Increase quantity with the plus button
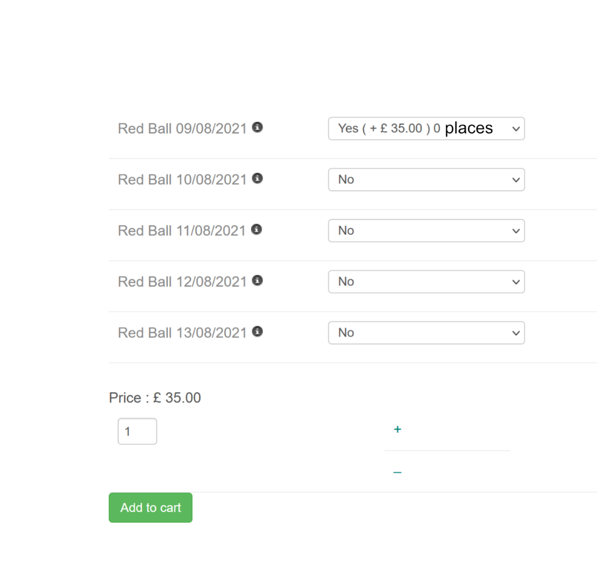Screen dimensions: 612x572 (398, 430)
